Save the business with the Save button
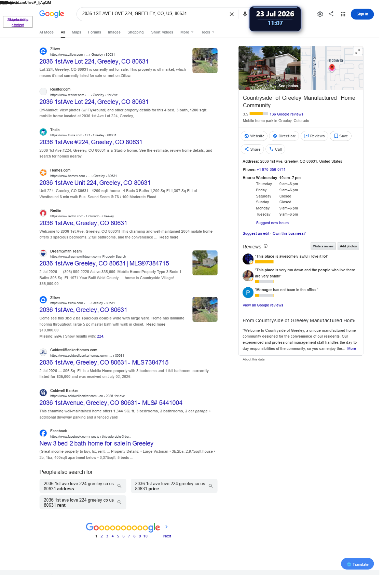Screen dimensions: 384x575 pyautogui.click(x=341, y=136)
